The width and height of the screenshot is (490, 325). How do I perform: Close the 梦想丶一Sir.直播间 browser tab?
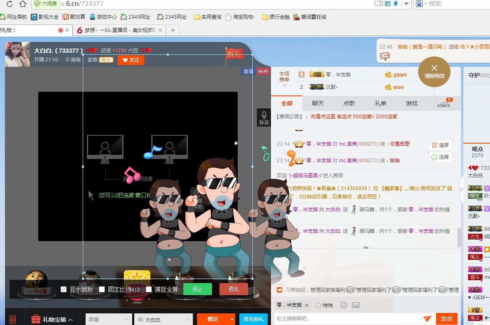(160, 30)
